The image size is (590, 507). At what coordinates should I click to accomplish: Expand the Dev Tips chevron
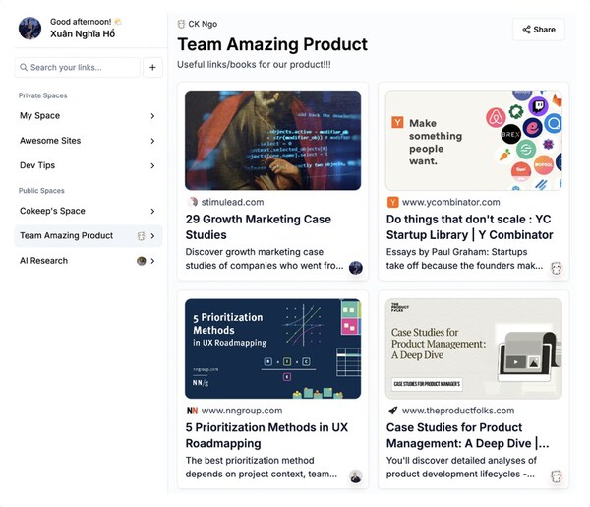pyautogui.click(x=152, y=165)
